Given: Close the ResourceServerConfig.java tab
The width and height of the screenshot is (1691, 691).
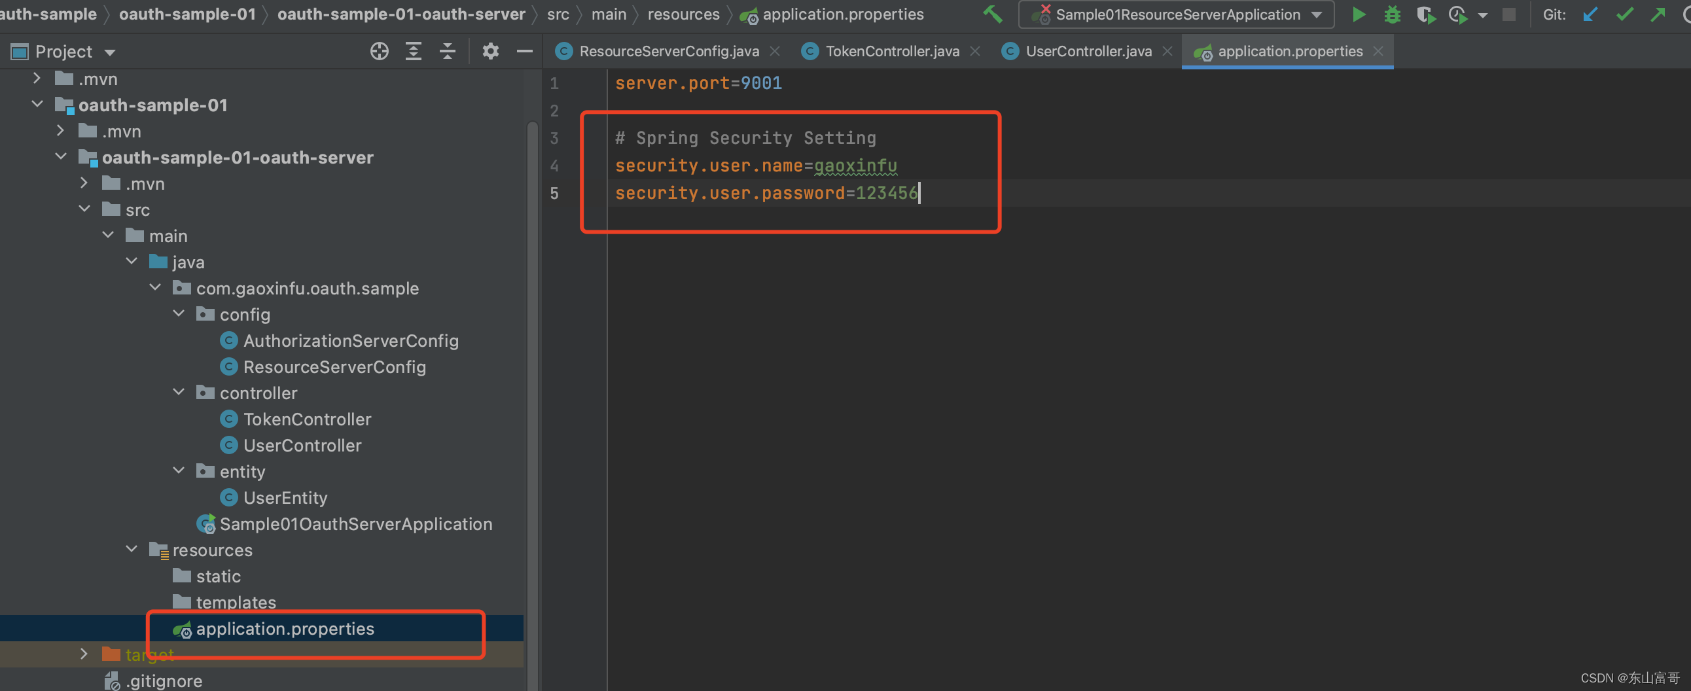Looking at the screenshot, I should coord(775,51).
